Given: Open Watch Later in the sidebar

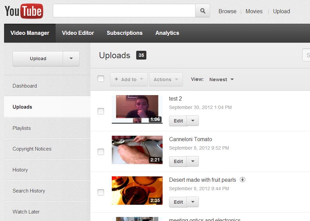Looking at the screenshot, I should tap(47, 212).
